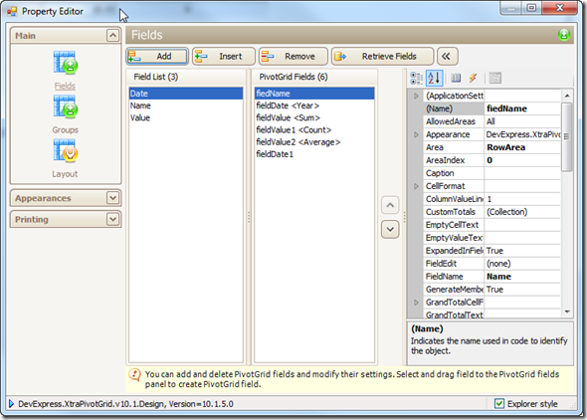This screenshot has width=587, height=420.
Task: Expand the CellFormat property node
Action: (x=416, y=186)
